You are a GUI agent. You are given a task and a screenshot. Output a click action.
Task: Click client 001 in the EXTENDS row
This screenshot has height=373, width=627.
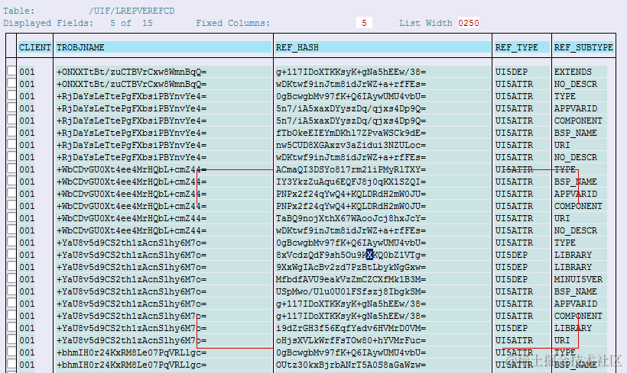[x=27, y=72]
